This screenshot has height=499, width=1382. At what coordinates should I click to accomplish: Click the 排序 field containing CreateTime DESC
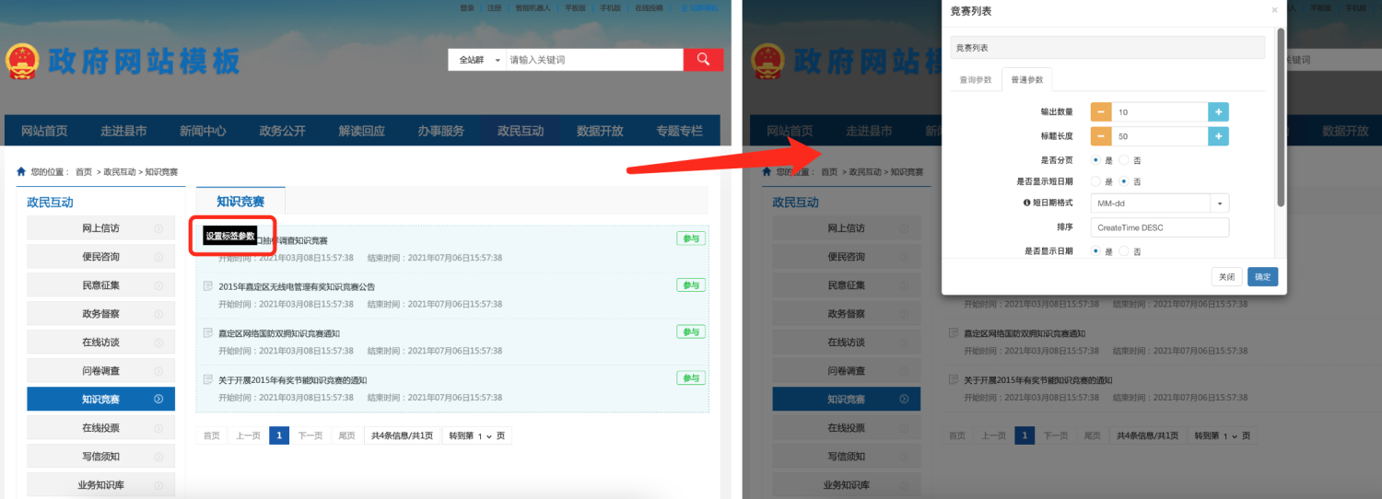click(1160, 227)
